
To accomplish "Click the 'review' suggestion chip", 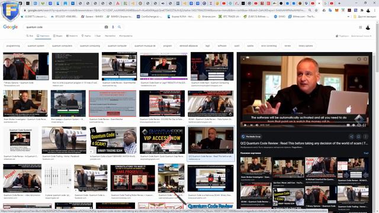I will [x=287, y=46].
